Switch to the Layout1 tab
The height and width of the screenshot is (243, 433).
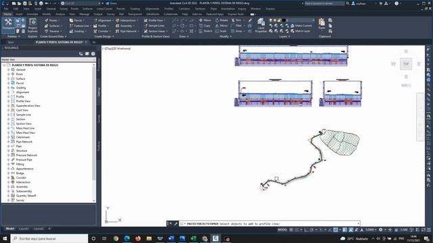click(24, 228)
